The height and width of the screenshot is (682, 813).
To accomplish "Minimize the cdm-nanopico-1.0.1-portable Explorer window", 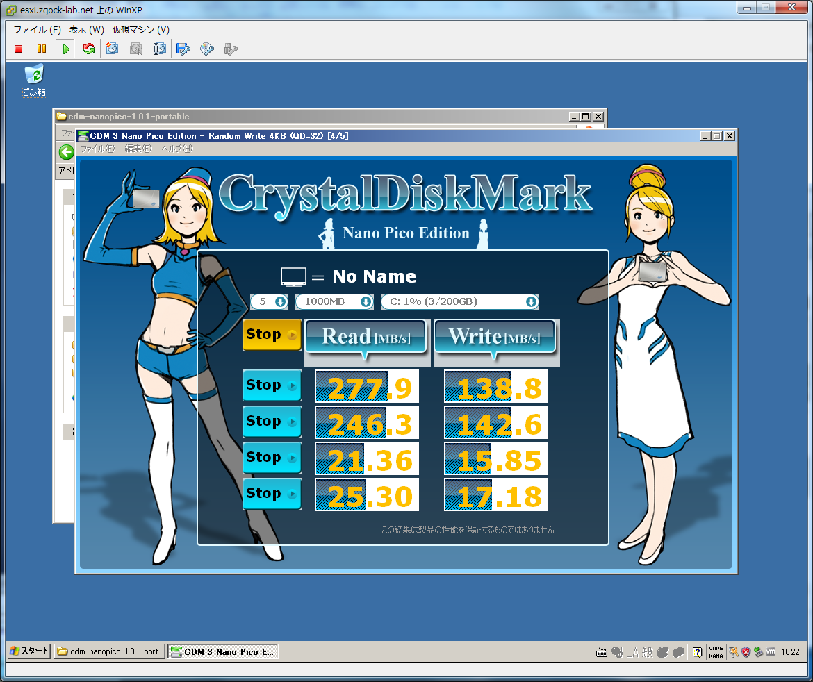I will pyautogui.click(x=573, y=117).
